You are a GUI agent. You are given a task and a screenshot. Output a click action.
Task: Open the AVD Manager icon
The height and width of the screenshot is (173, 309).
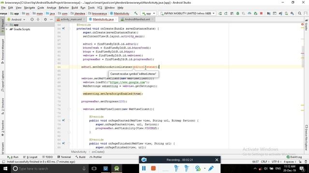[286, 13]
